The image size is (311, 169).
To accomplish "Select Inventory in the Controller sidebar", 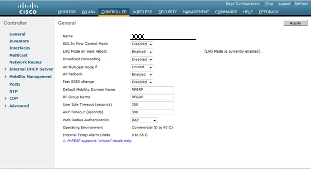I will pos(19,41).
